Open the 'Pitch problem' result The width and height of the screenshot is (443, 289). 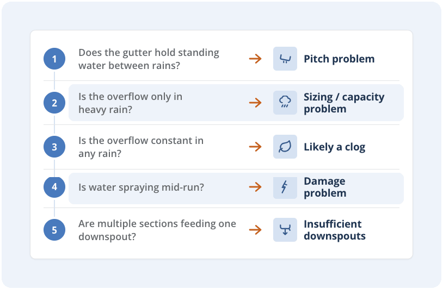(339, 59)
